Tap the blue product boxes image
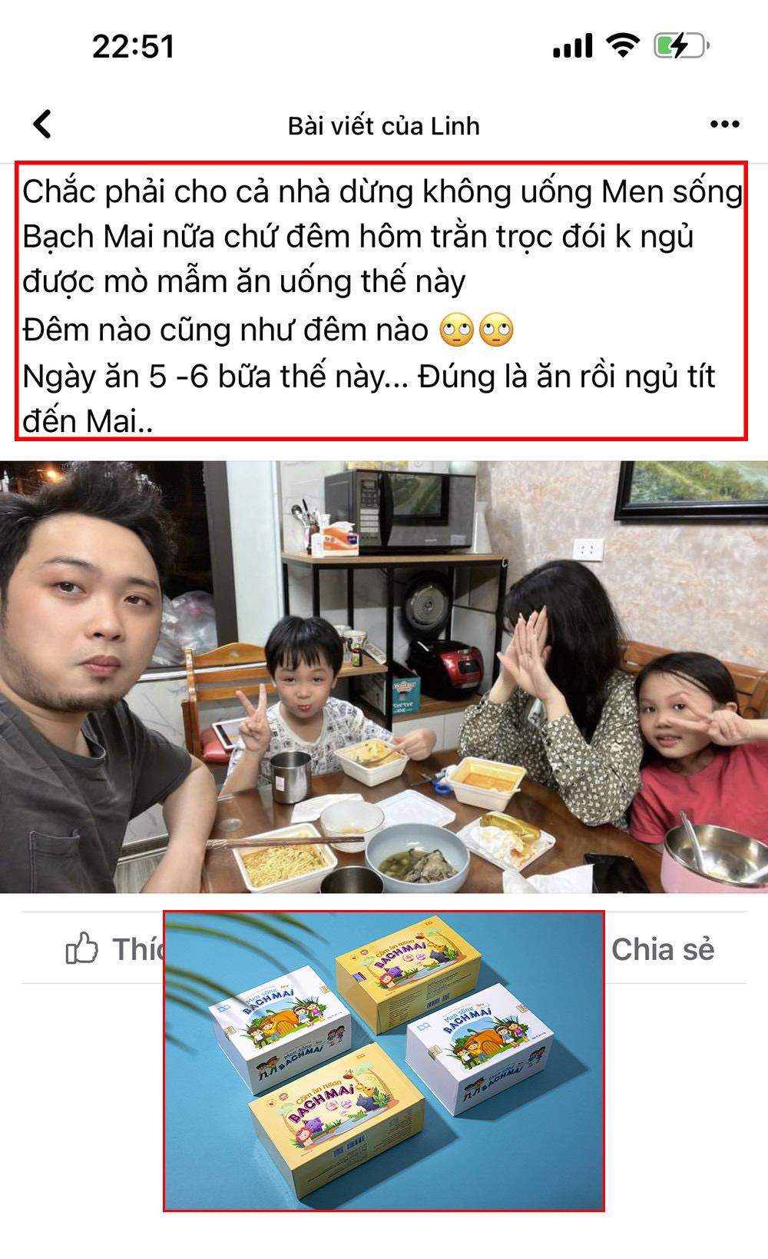This screenshot has height=1259, width=768. click(x=384, y=1061)
